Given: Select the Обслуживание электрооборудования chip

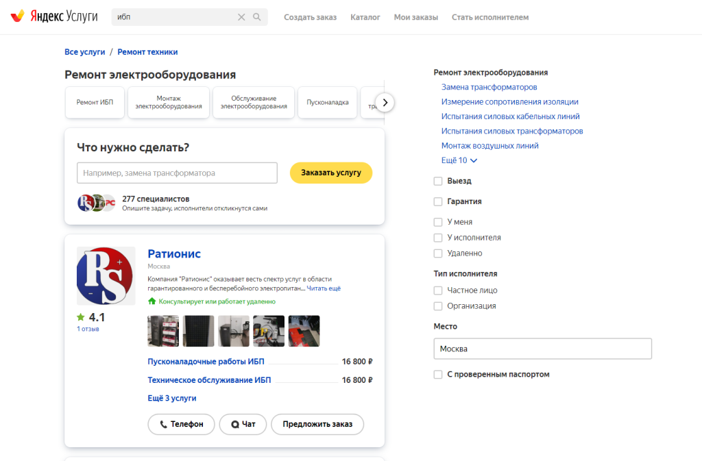Looking at the screenshot, I should (x=254, y=102).
